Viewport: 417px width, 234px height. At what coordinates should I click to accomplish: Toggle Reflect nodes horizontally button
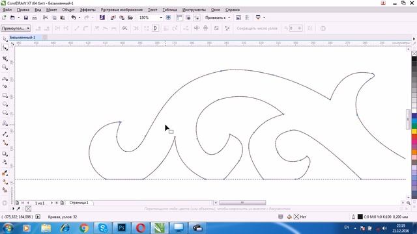[197, 28]
